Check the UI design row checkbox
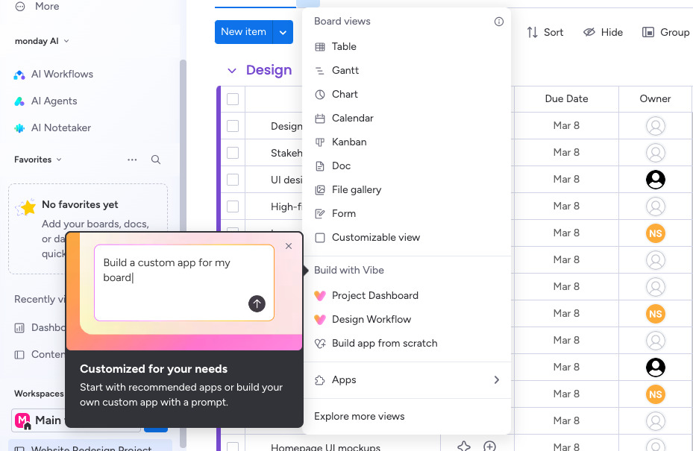693x451 pixels. (x=232, y=179)
